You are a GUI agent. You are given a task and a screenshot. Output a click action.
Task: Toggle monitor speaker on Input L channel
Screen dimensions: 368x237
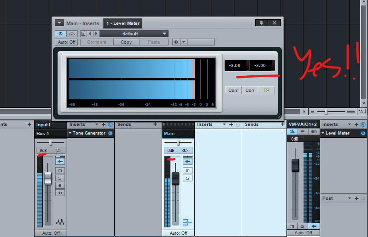[60, 193]
